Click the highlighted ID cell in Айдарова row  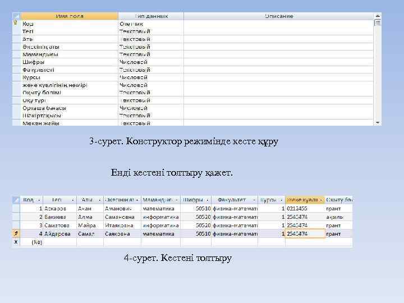coord(305,233)
